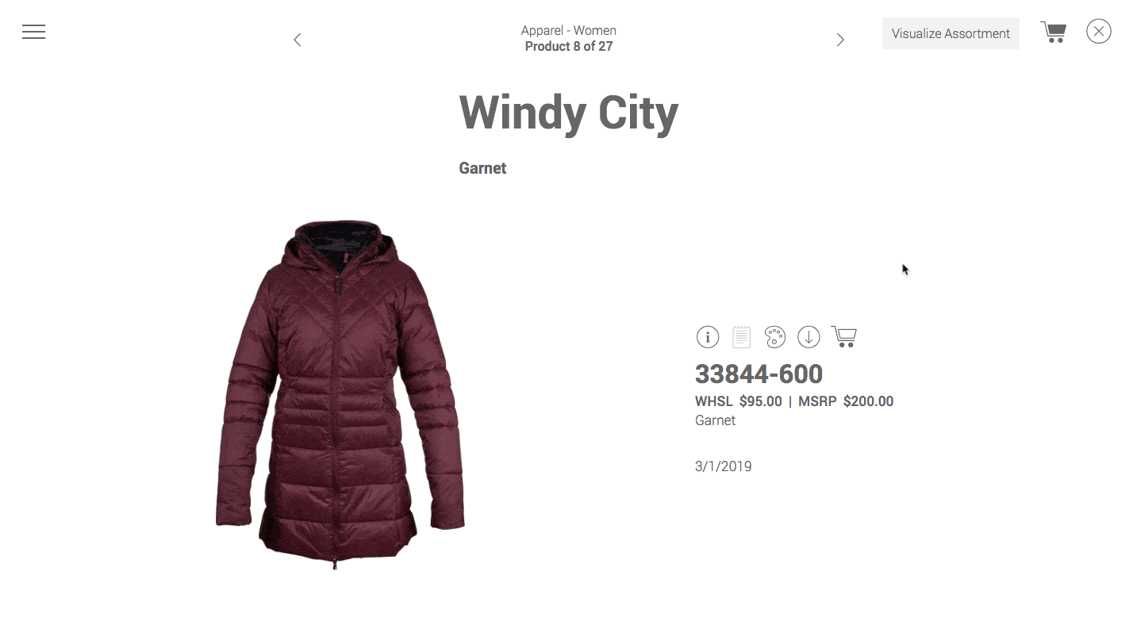
Task: Open the shopping cart in the header
Action: pyautogui.click(x=1053, y=33)
